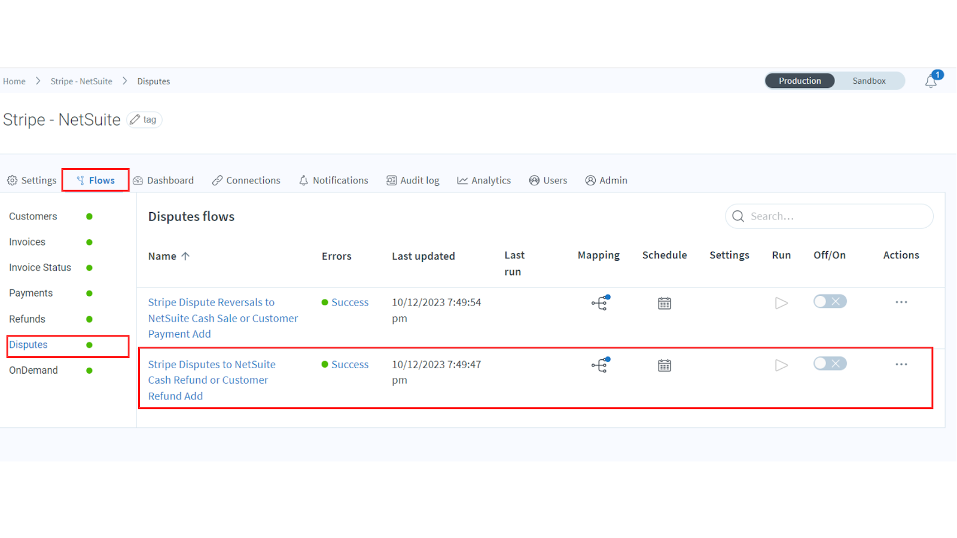Go to Home breadcrumb
The image size is (957, 538).
coord(14,81)
